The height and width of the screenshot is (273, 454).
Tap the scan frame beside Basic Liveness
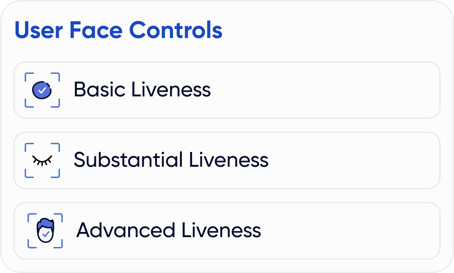coord(27,75)
